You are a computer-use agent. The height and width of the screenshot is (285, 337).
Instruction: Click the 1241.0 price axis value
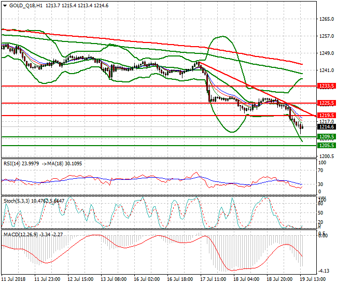[x=327, y=70]
